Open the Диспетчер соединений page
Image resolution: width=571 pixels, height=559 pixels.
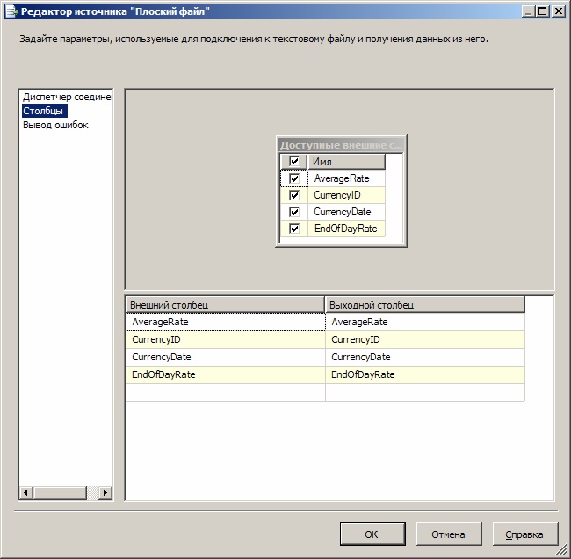68,97
